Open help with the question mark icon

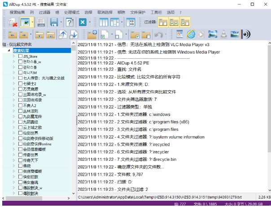[70, 22]
